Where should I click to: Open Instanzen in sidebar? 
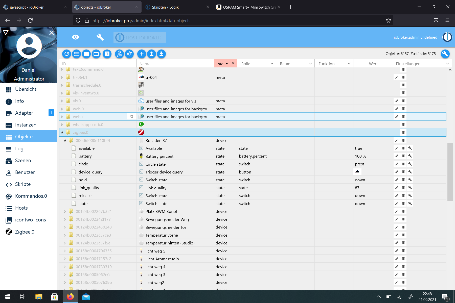tap(28, 125)
